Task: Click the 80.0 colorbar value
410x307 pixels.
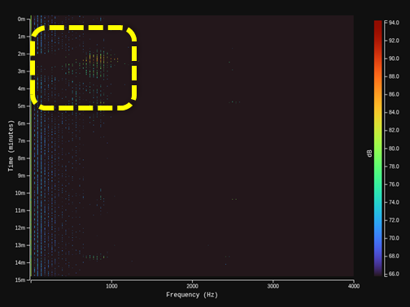Action: pyautogui.click(x=394, y=149)
